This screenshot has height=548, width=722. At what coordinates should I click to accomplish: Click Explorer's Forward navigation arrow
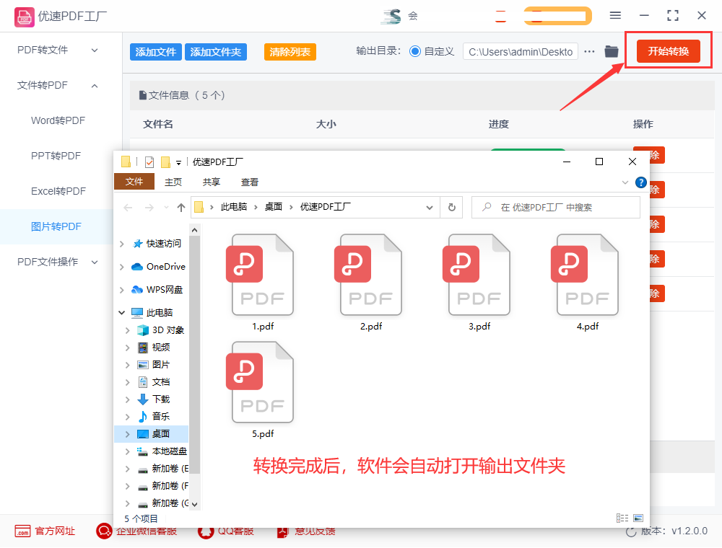[x=149, y=208]
